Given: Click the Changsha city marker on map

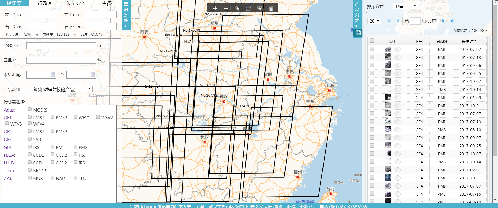Looking at the screenshot, I should click(x=204, y=142).
